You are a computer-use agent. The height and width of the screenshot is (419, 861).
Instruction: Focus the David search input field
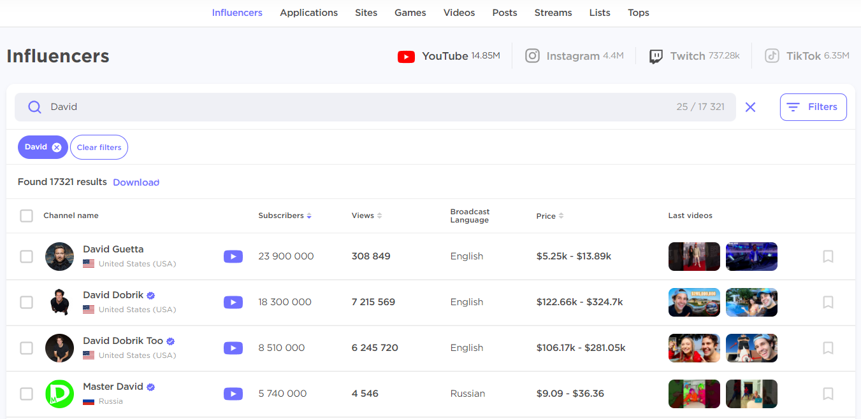(x=375, y=107)
